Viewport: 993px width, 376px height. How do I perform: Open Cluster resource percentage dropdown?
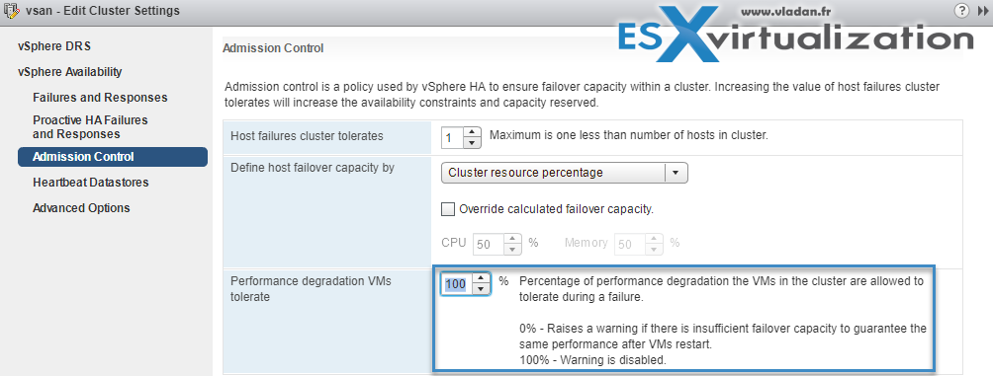(x=565, y=172)
